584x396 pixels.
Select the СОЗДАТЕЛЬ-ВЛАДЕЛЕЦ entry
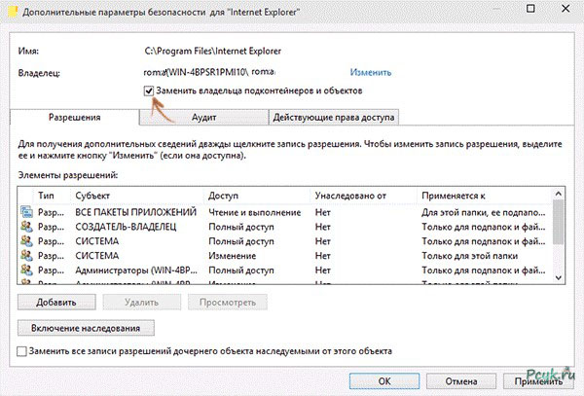(126, 227)
